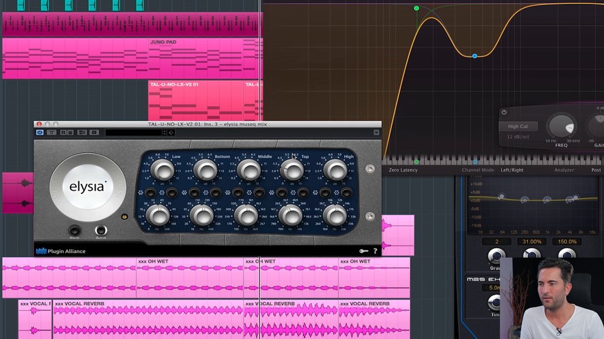Click the value field showing 2
604x339 pixels.
[x=496, y=242]
